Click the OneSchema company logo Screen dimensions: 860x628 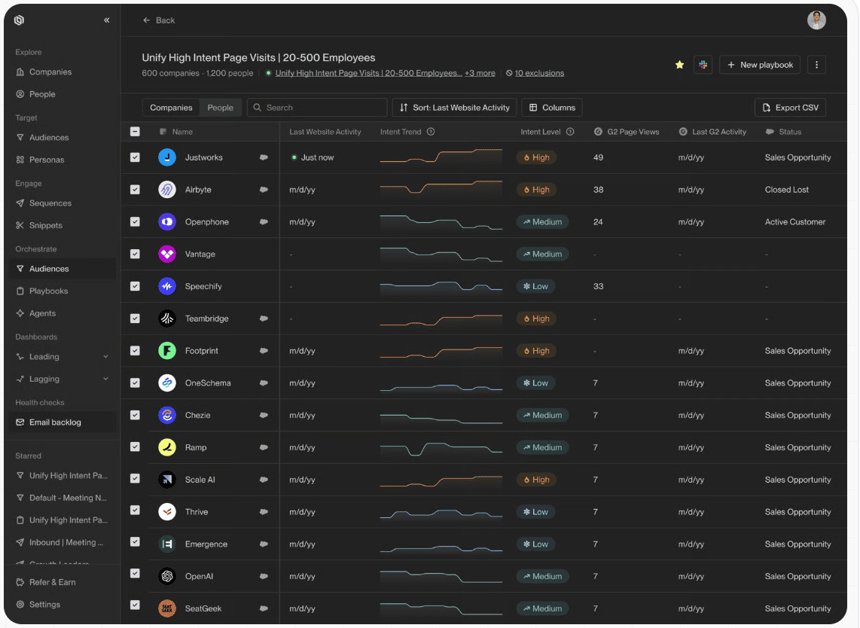tap(167, 383)
